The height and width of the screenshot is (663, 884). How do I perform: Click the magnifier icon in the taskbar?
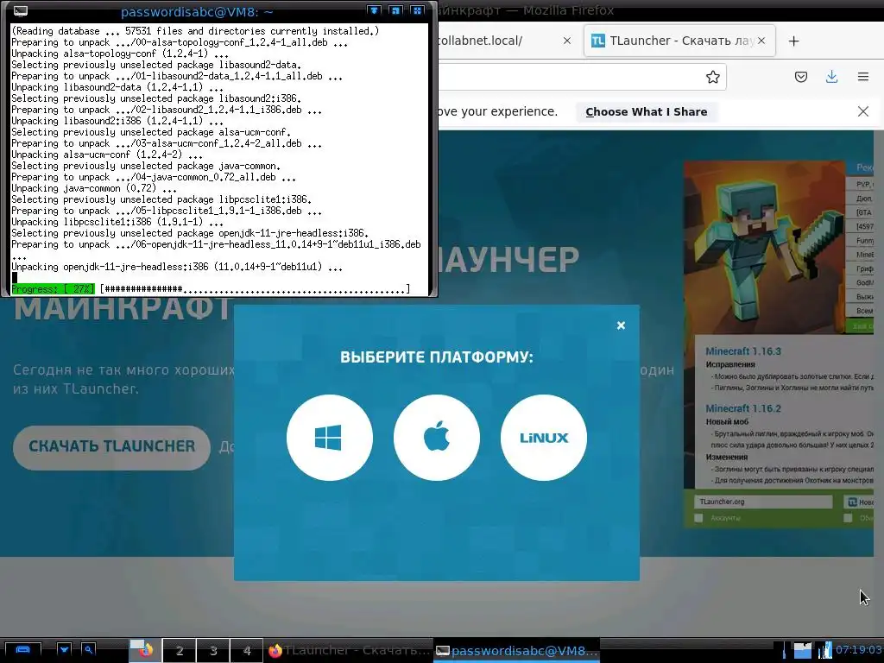[x=89, y=650]
